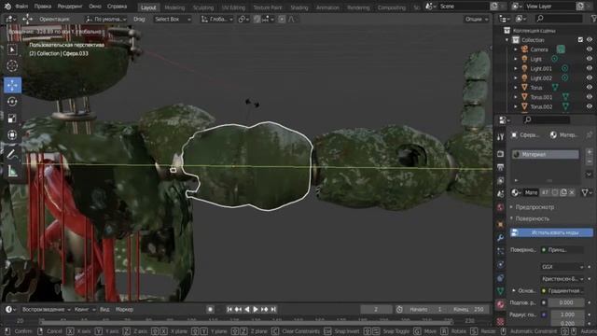Select the Rotate tool in the toolbar
The height and width of the screenshot is (336, 597).
pos(12,102)
